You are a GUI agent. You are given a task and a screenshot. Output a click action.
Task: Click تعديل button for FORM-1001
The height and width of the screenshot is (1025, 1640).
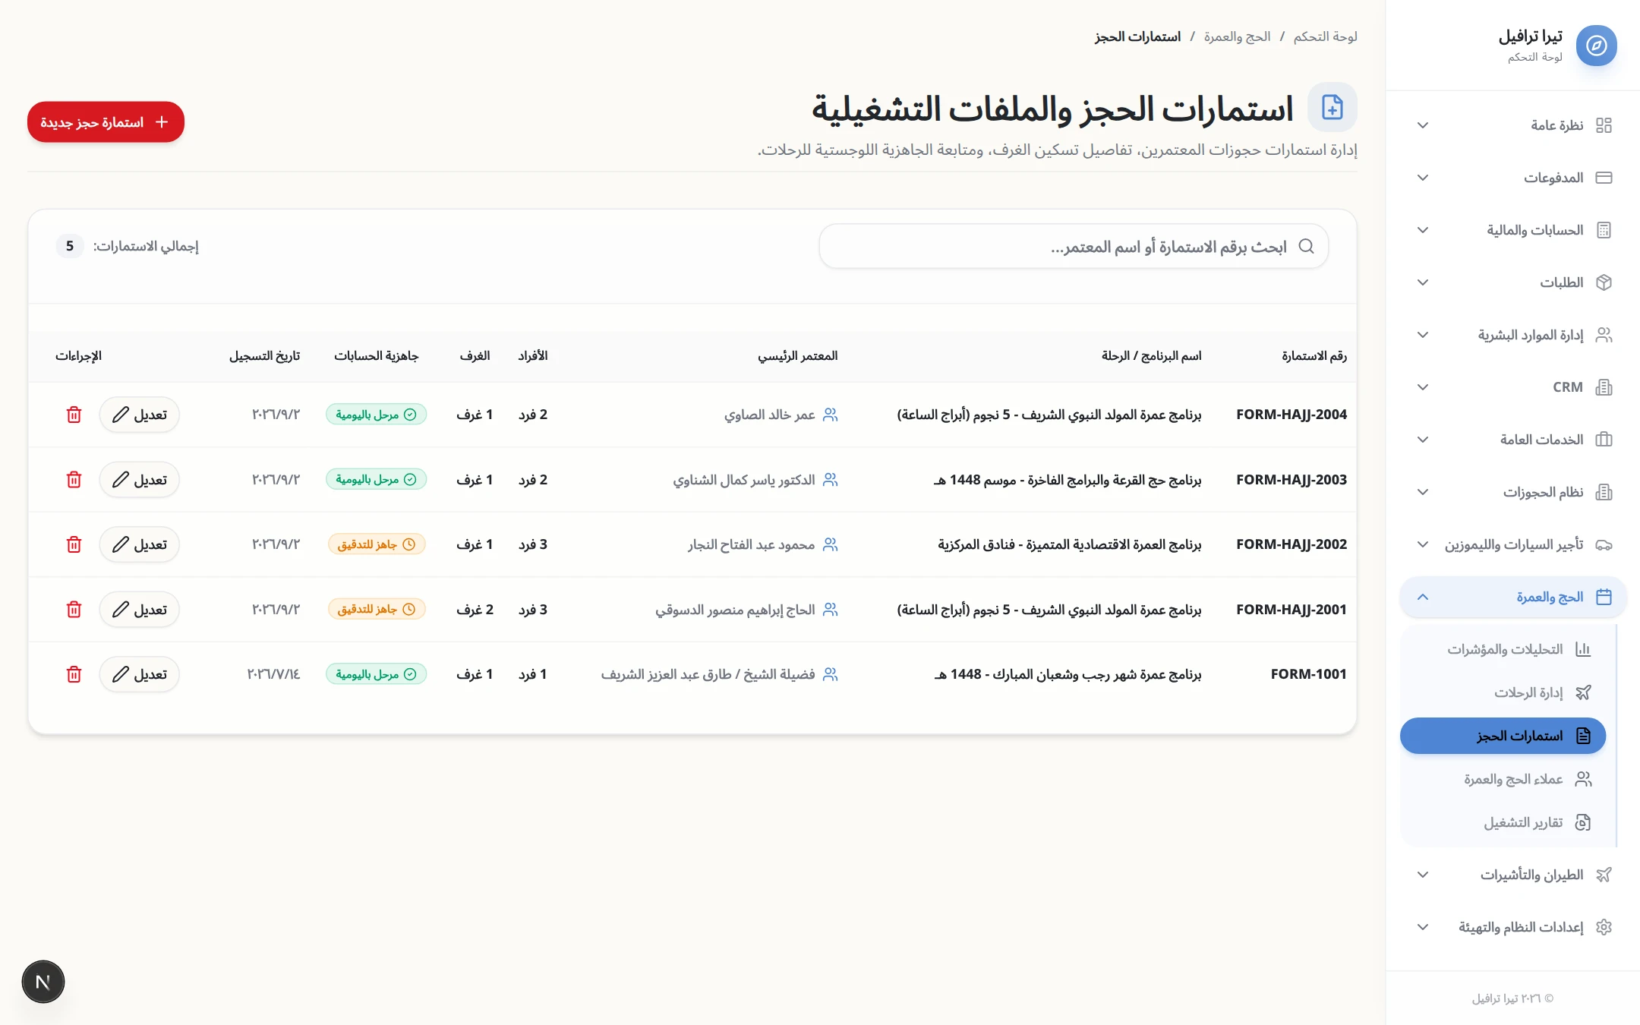(x=139, y=674)
